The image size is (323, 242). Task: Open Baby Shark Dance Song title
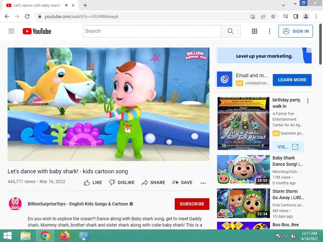point(288,161)
